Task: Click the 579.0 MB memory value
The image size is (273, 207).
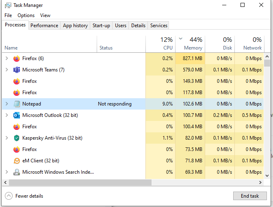Action: point(193,70)
